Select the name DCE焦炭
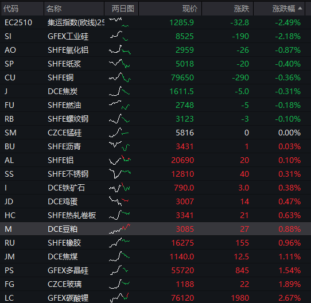This screenshot has height=303, width=311. (x=63, y=91)
